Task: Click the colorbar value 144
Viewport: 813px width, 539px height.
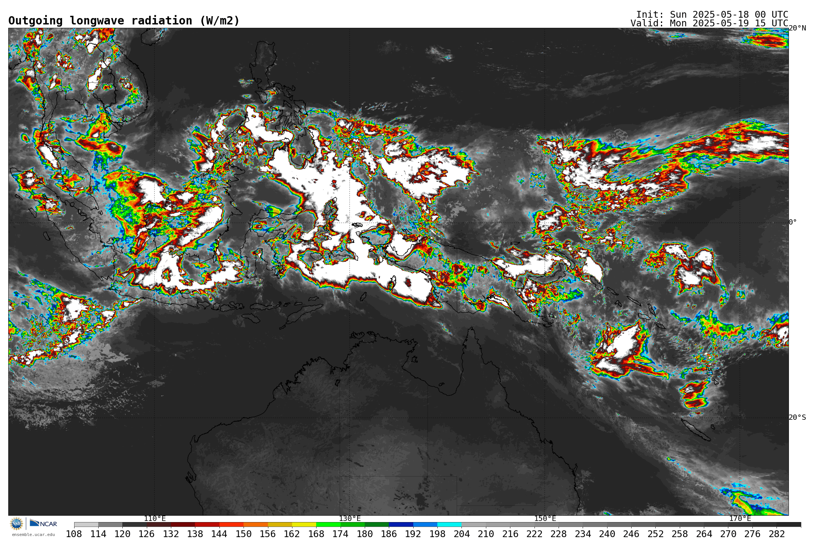Action: (x=219, y=534)
